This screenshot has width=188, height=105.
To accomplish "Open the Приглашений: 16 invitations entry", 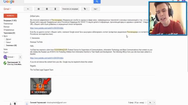I will tap(14, 63).
